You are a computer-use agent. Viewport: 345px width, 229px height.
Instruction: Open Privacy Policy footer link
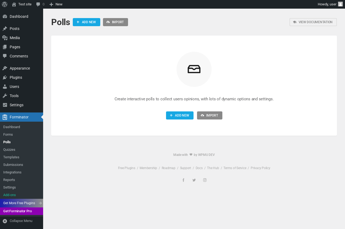tap(260, 168)
